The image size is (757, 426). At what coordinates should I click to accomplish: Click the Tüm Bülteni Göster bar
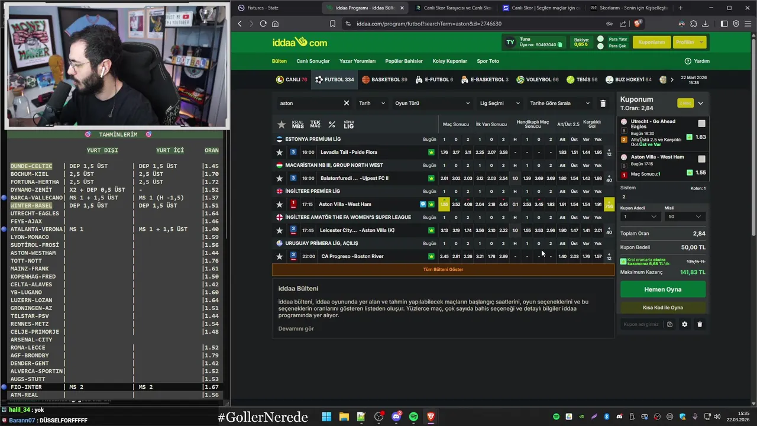pos(443,269)
